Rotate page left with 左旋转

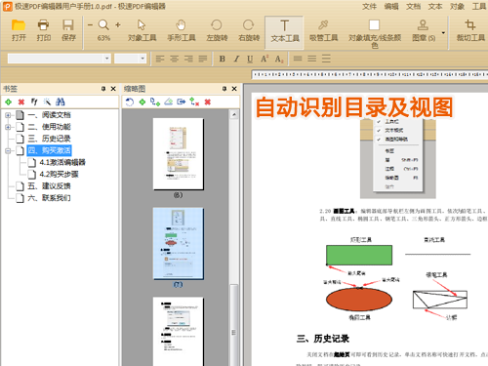[x=217, y=30]
